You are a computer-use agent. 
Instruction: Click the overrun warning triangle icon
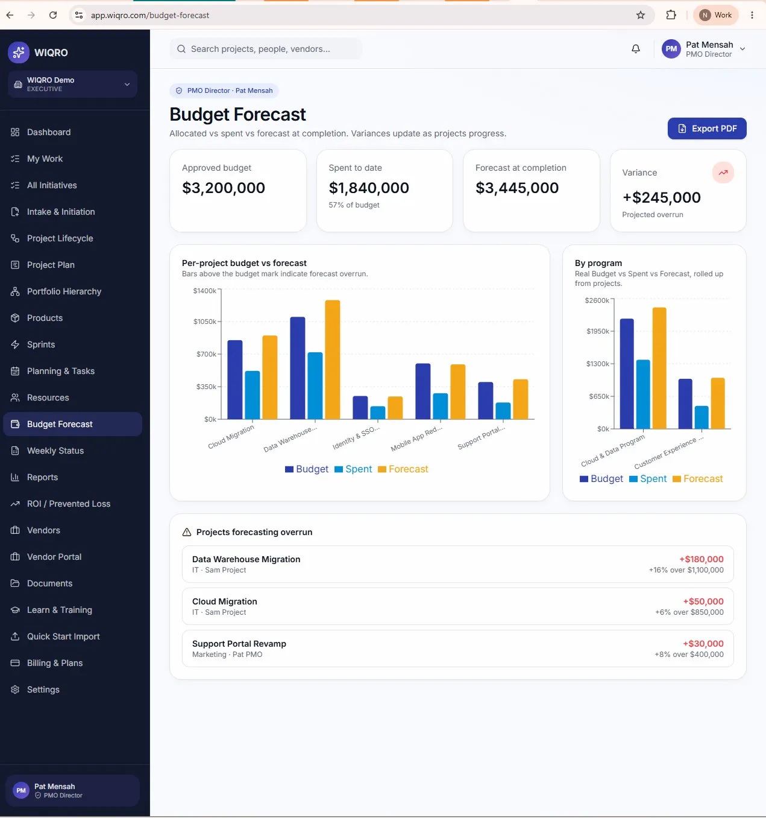click(x=187, y=532)
